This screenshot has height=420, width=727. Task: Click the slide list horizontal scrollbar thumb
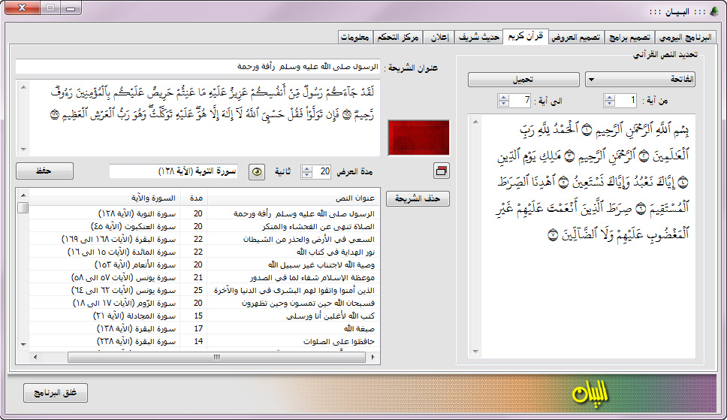(x=216, y=358)
